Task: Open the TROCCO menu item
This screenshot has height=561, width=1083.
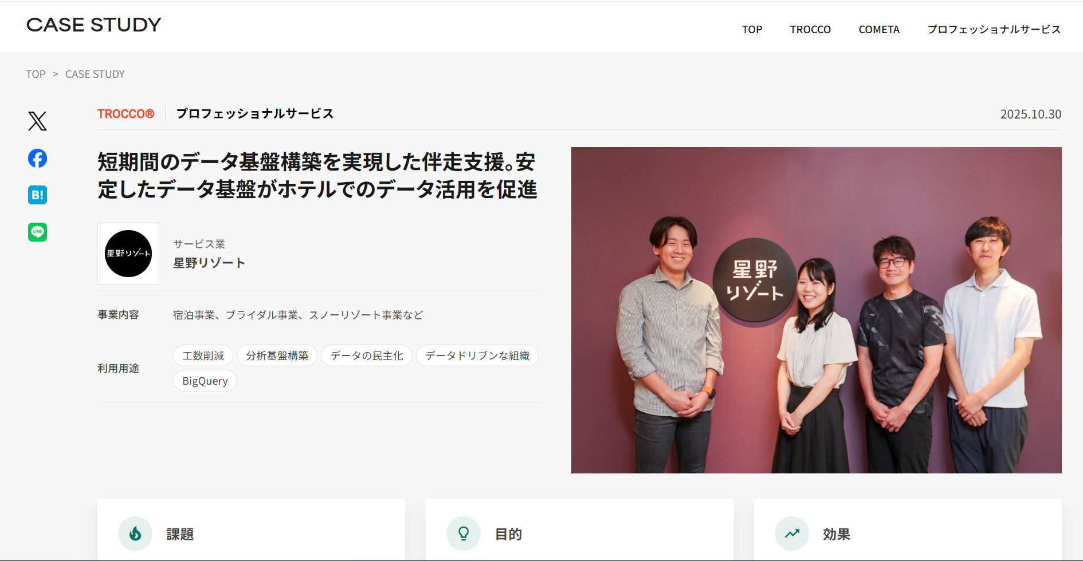Action: [x=810, y=29]
